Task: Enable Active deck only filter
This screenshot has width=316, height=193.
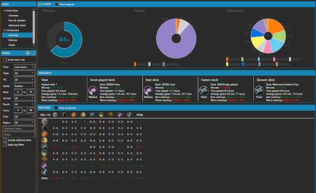Action: coord(5,60)
